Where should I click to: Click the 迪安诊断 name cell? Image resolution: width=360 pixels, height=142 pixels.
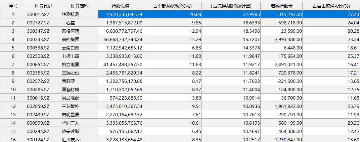80,131
